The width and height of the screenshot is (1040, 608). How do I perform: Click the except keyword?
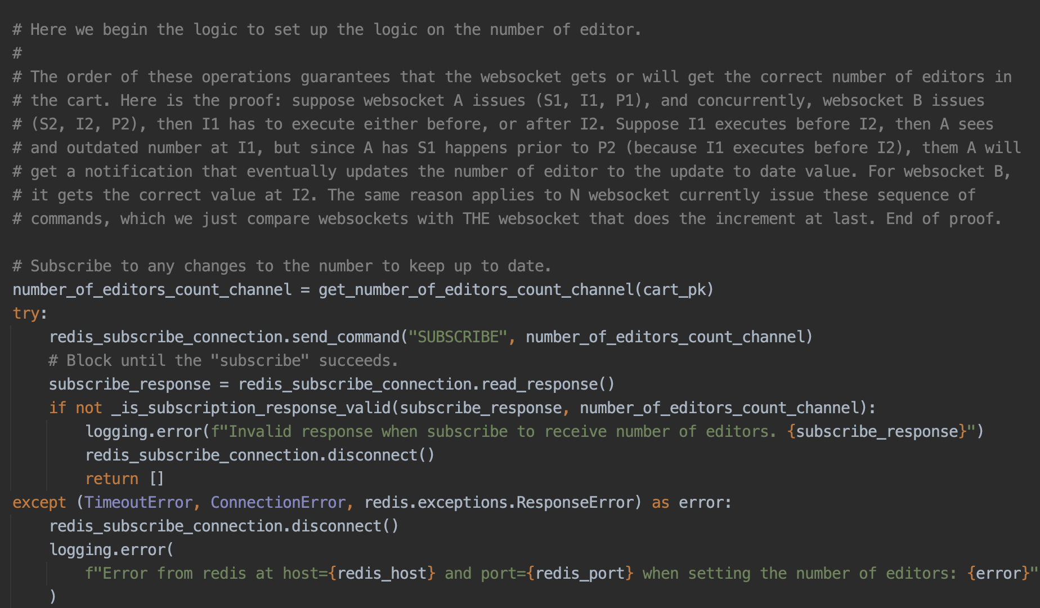click(x=39, y=502)
